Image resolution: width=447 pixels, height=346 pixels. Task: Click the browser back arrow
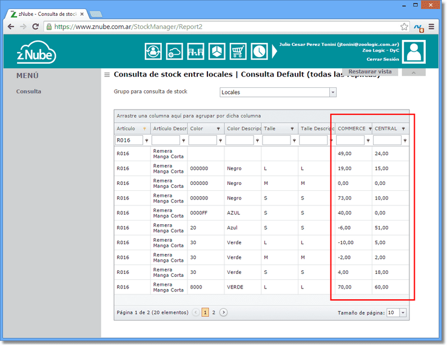pyautogui.click(x=11, y=27)
